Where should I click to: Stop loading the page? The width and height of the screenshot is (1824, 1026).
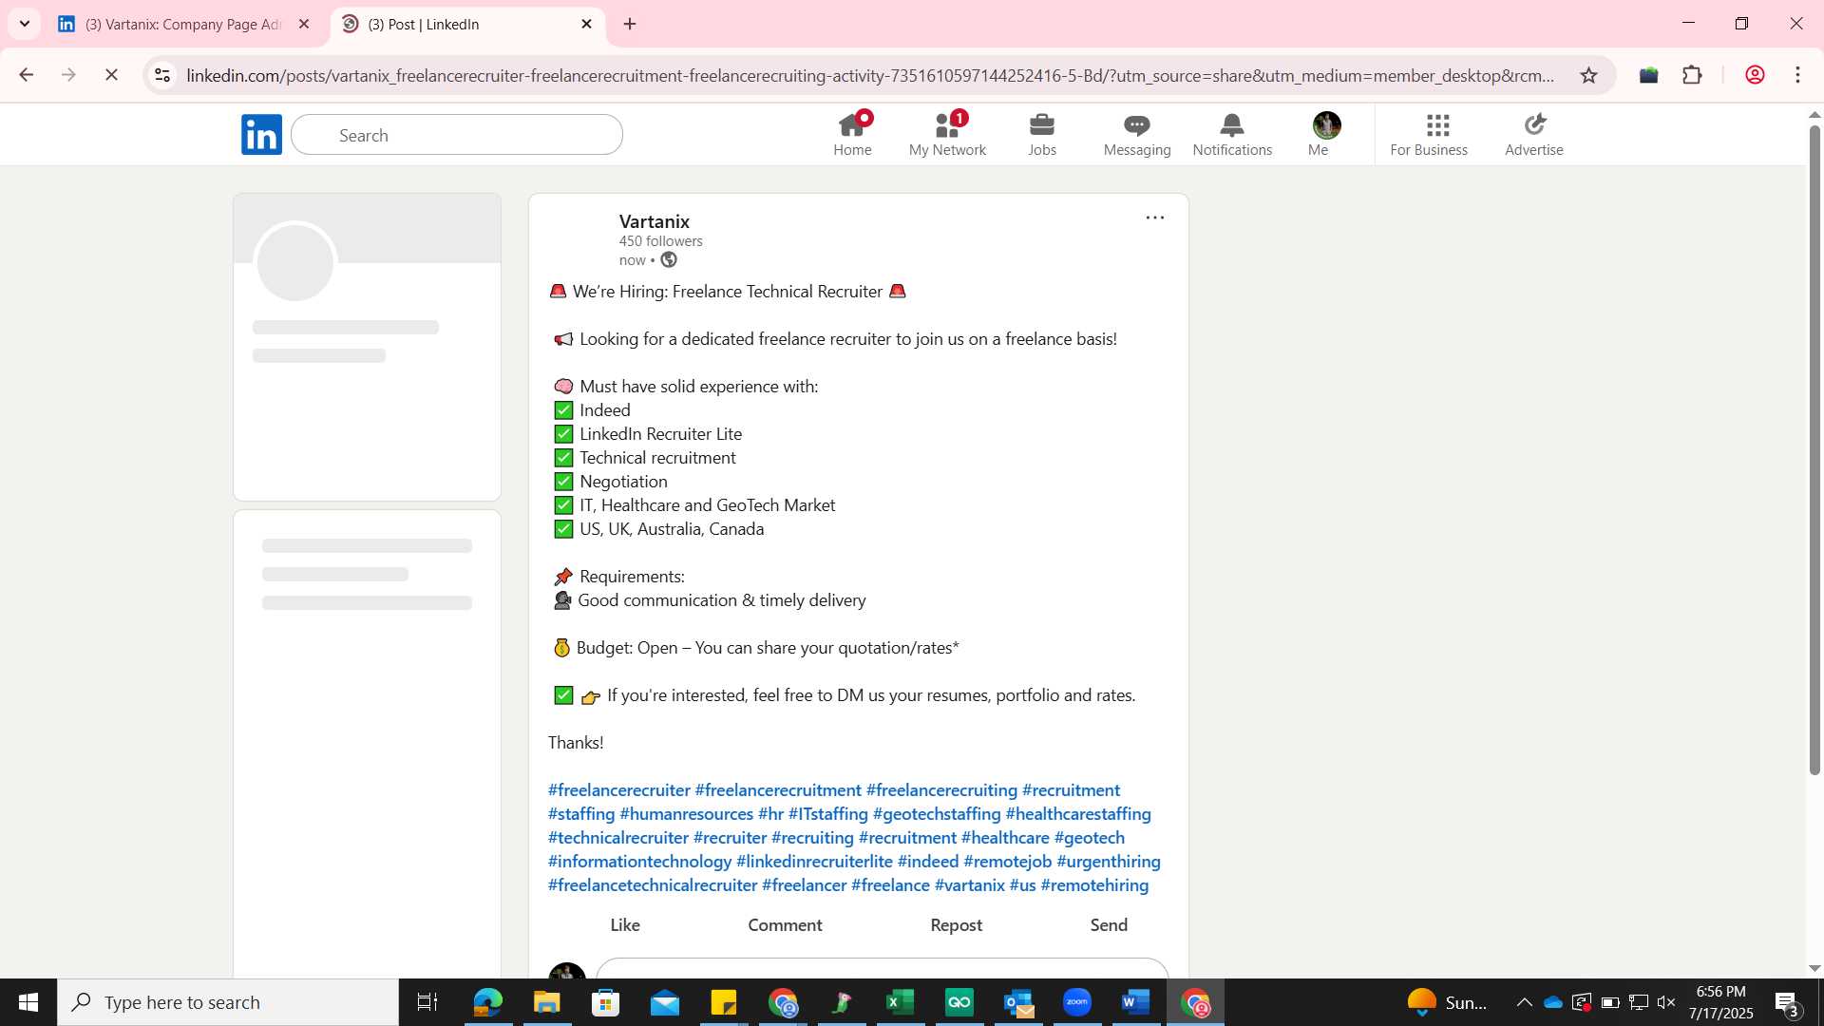click(111, 75)
